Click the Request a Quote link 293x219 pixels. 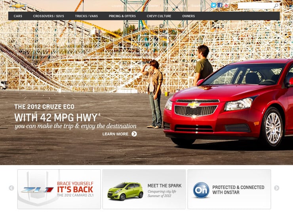175,6
